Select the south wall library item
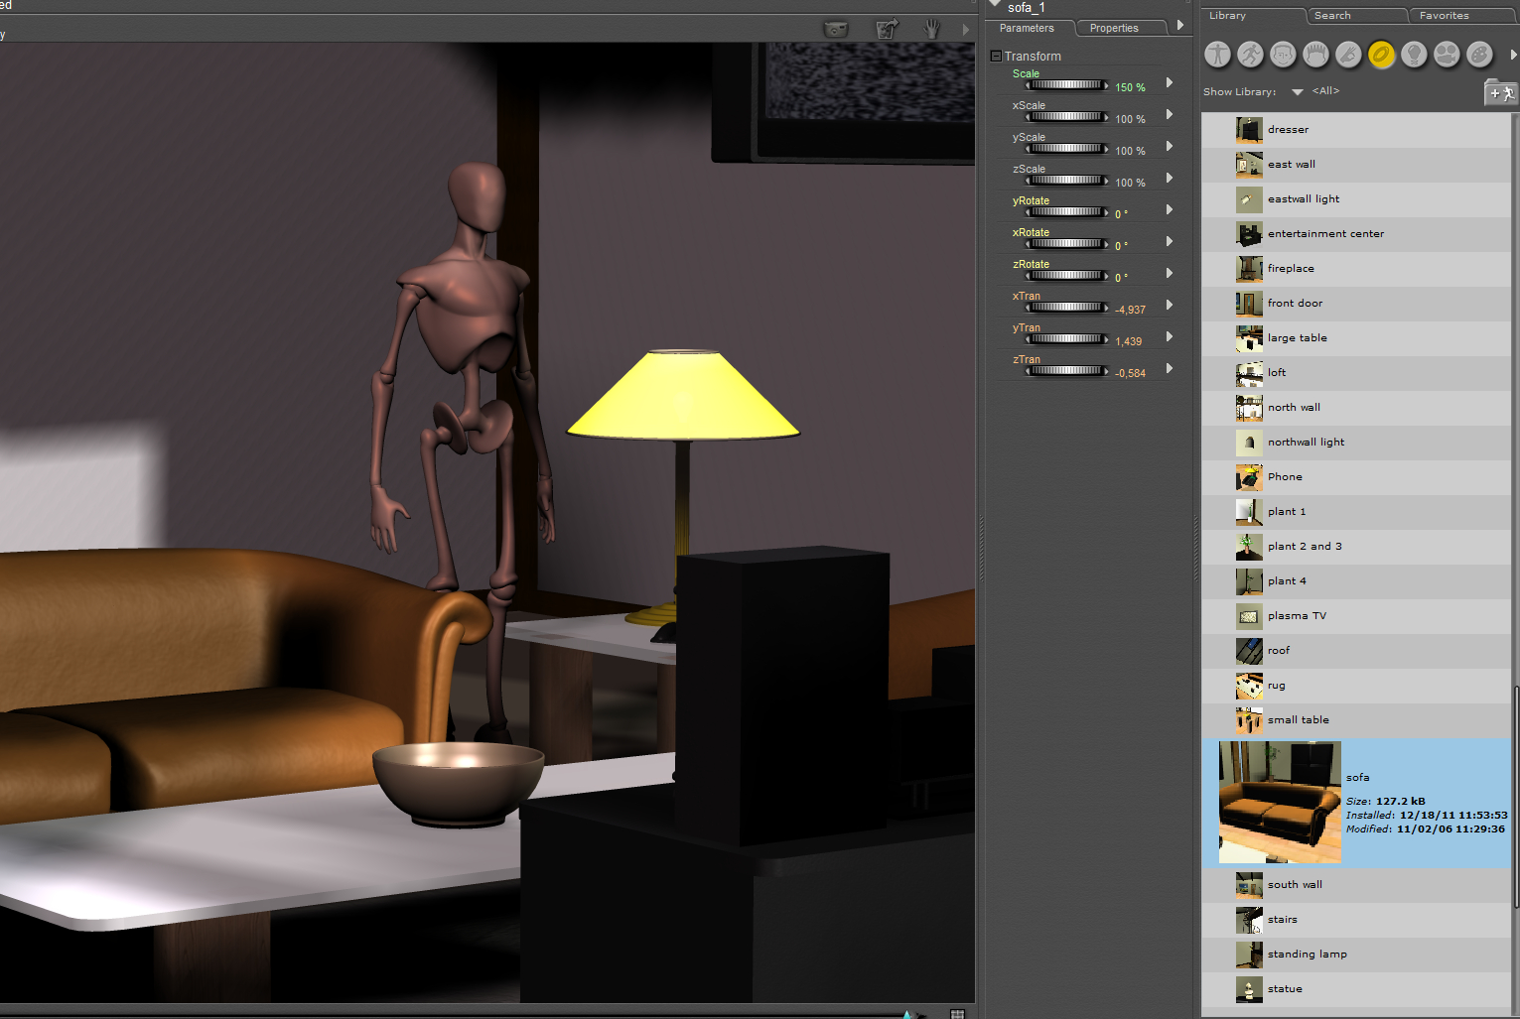 click(1356, 885)
